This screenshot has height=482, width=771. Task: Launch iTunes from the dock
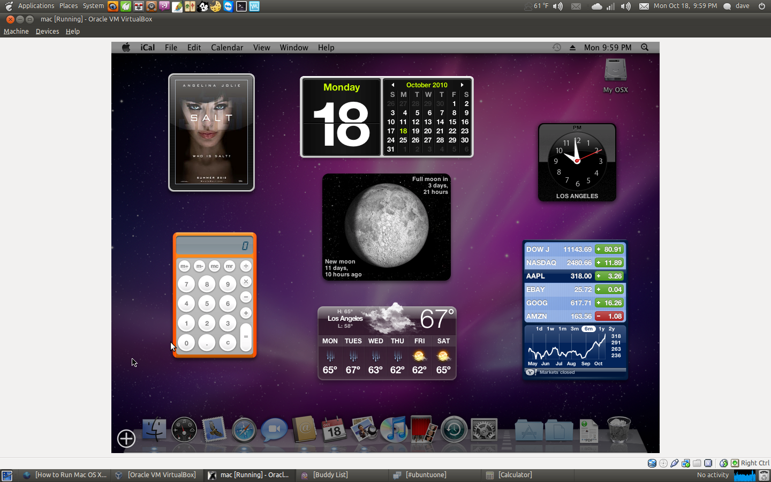394,430
